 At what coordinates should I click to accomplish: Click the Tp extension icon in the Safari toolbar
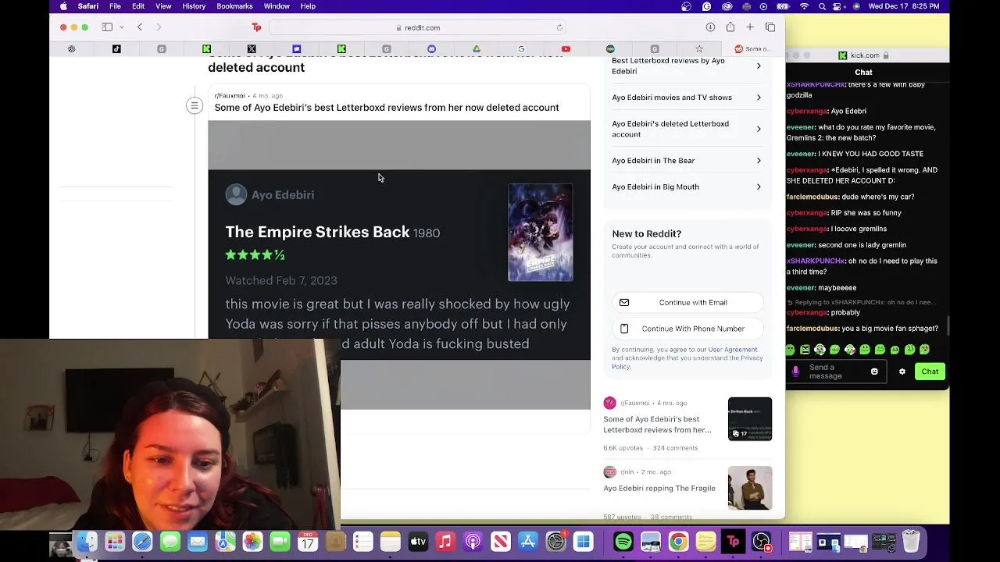coord(256,27)
